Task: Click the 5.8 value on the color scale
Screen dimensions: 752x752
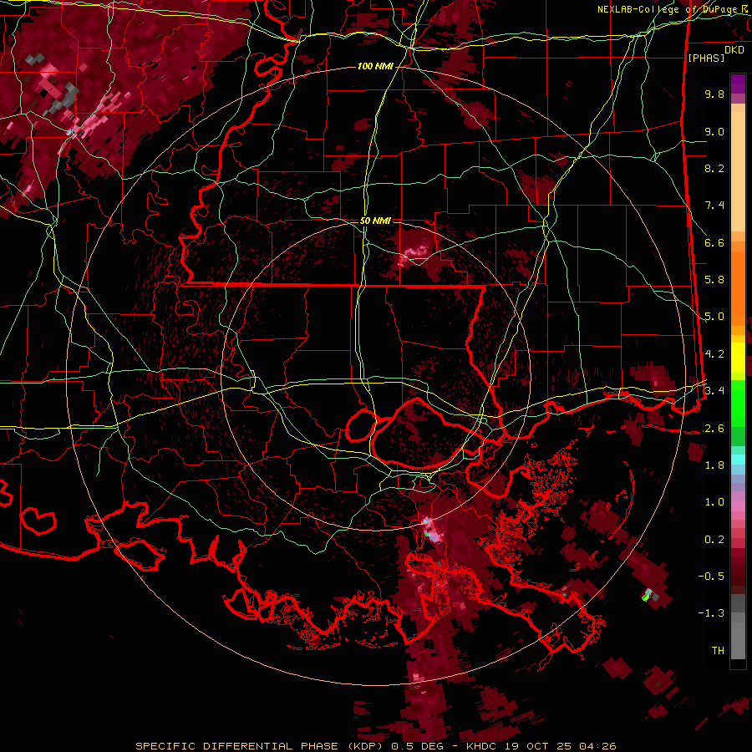Action: pyautogui.click(x=714, y=280)
